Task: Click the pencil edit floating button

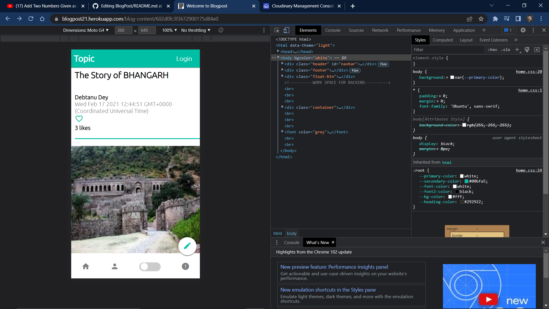Action: pyautogui.click(x=187, y=246)
